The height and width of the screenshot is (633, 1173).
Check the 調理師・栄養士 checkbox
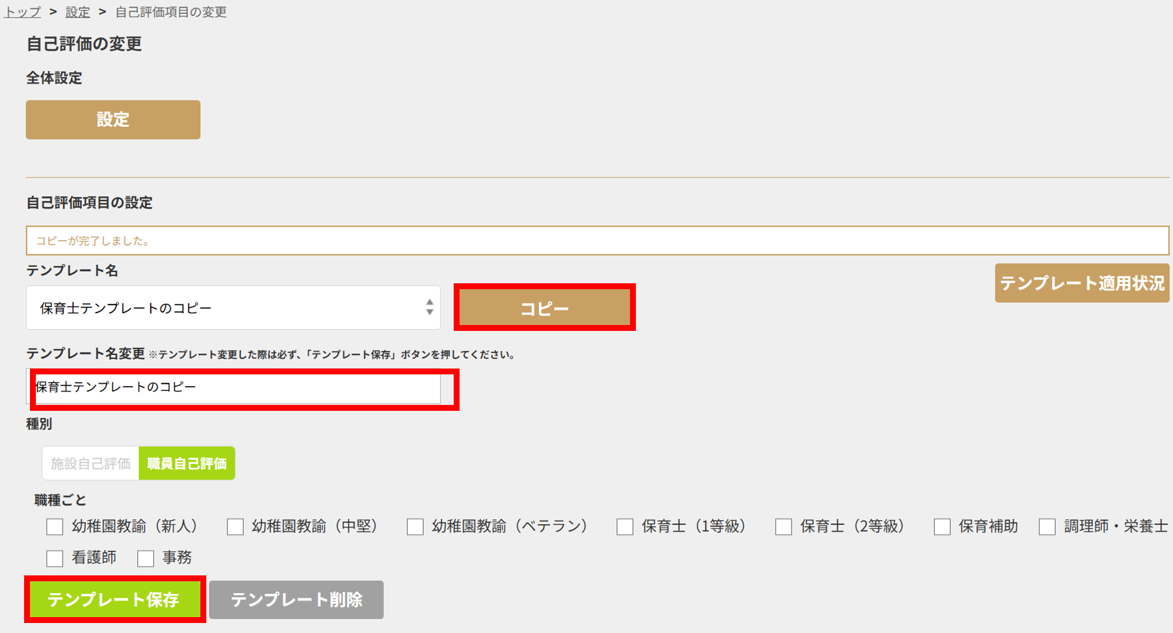[x=1047, y=527]
